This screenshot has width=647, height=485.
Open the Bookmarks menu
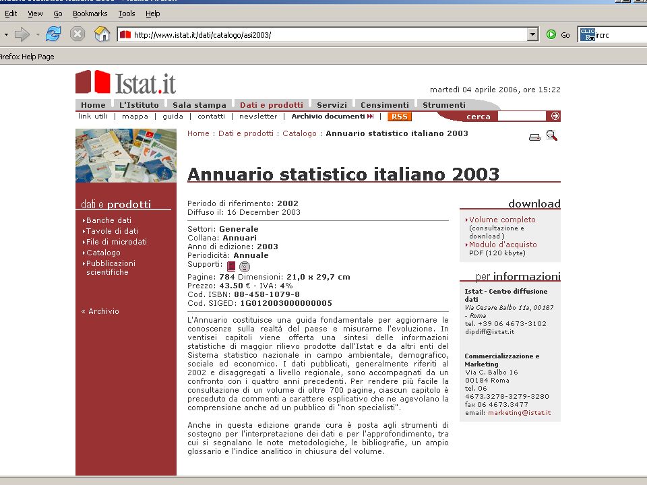(x=90, y=13)
